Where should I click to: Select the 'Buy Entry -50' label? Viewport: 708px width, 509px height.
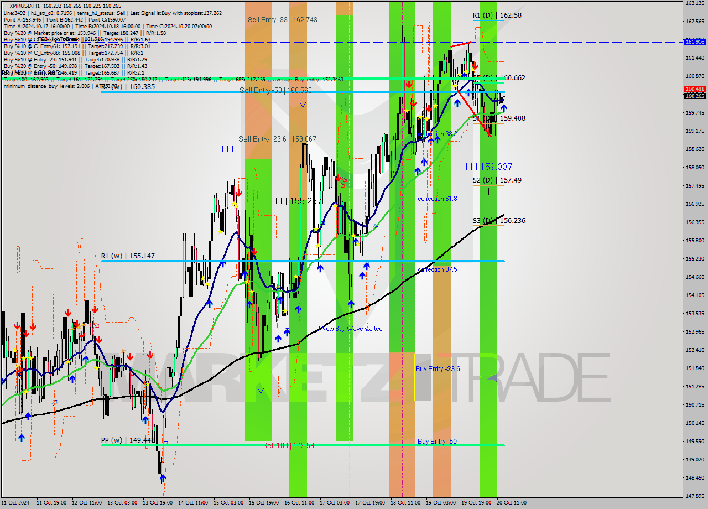437,442
